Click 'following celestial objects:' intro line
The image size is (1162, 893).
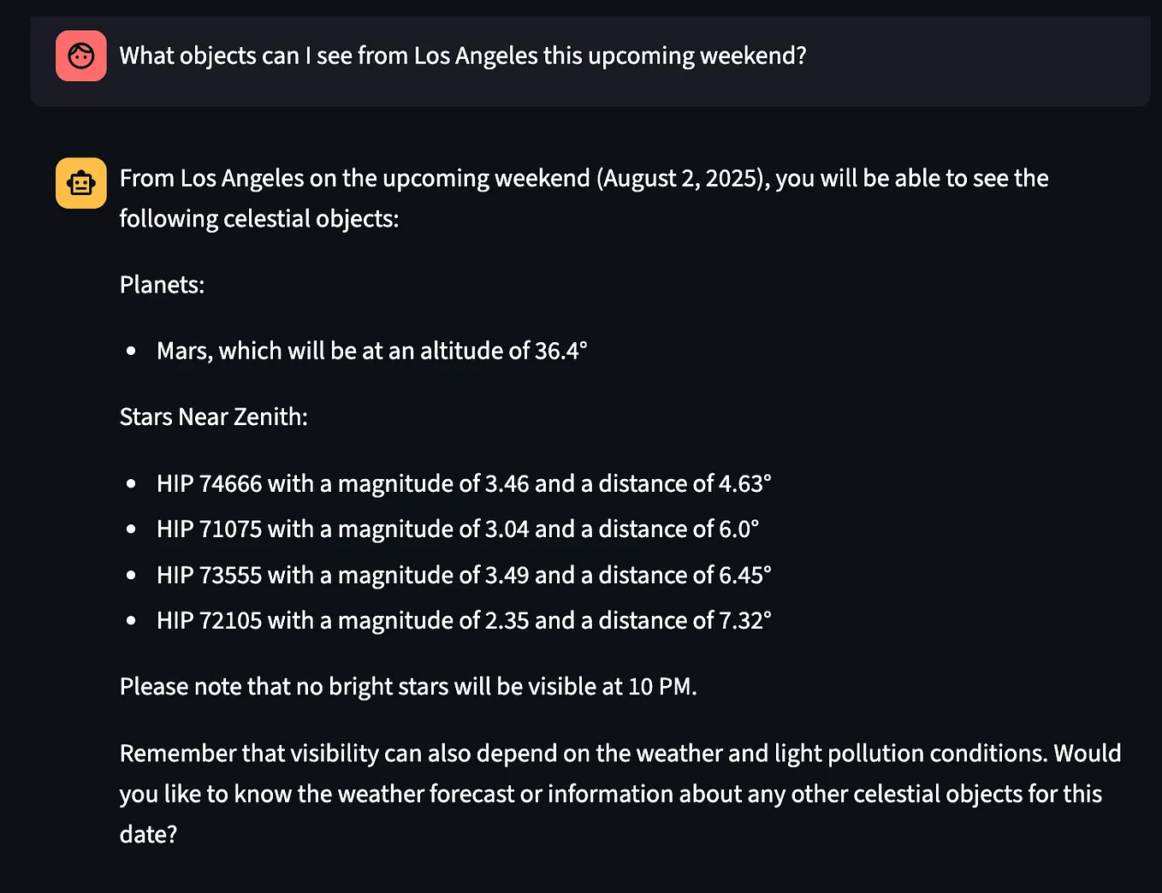coord(258,219)
